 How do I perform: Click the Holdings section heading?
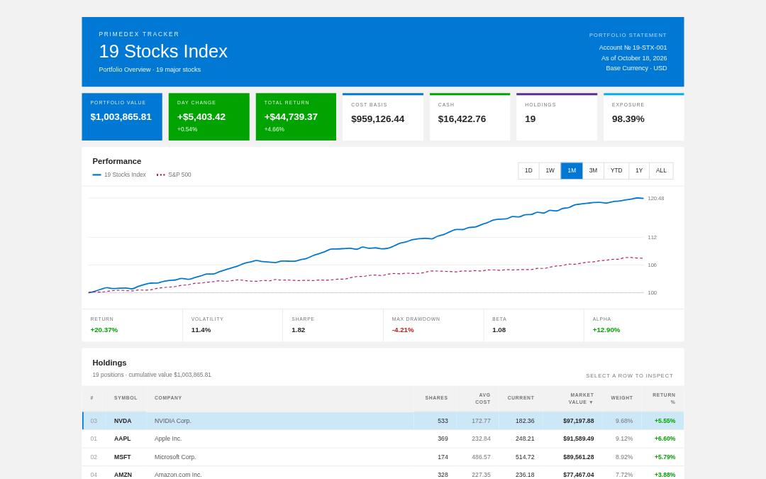tap(109, 363)
